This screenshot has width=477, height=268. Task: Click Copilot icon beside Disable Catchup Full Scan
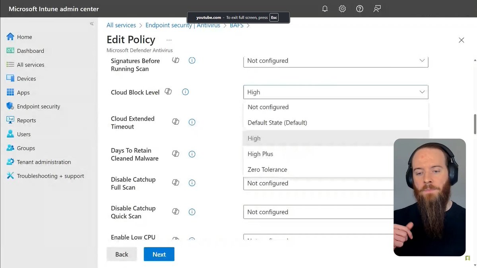click(176, 183)
